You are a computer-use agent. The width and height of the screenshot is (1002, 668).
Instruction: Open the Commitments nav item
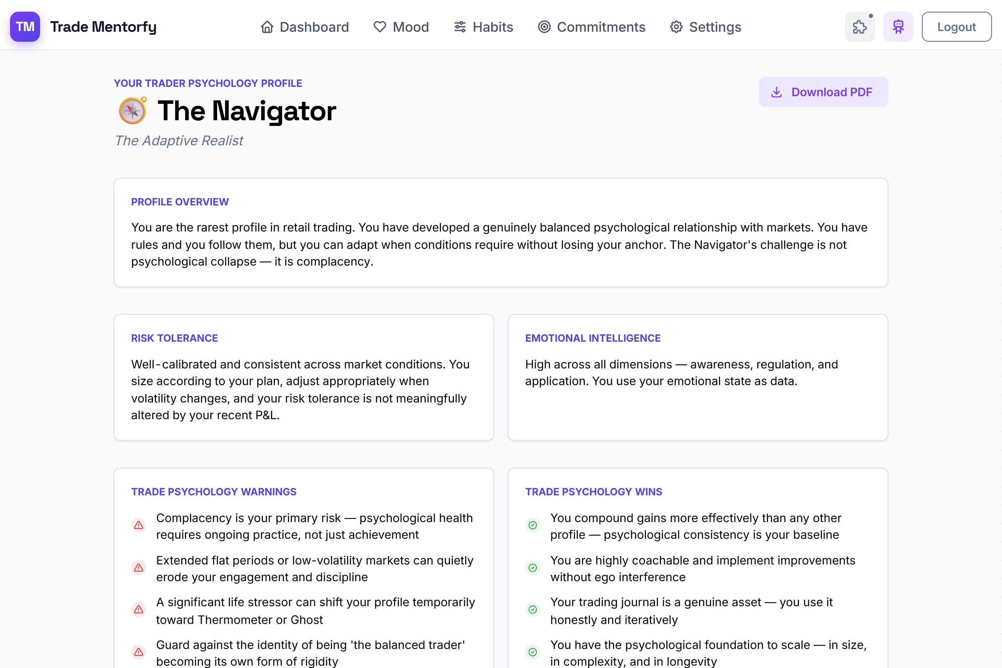(x=591, y=27)
